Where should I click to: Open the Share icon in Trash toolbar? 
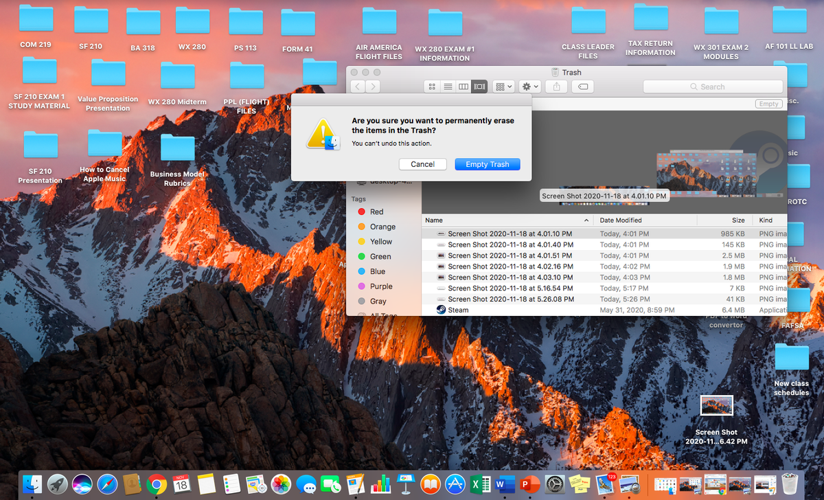pyautogui.click(x=556, y=87)
